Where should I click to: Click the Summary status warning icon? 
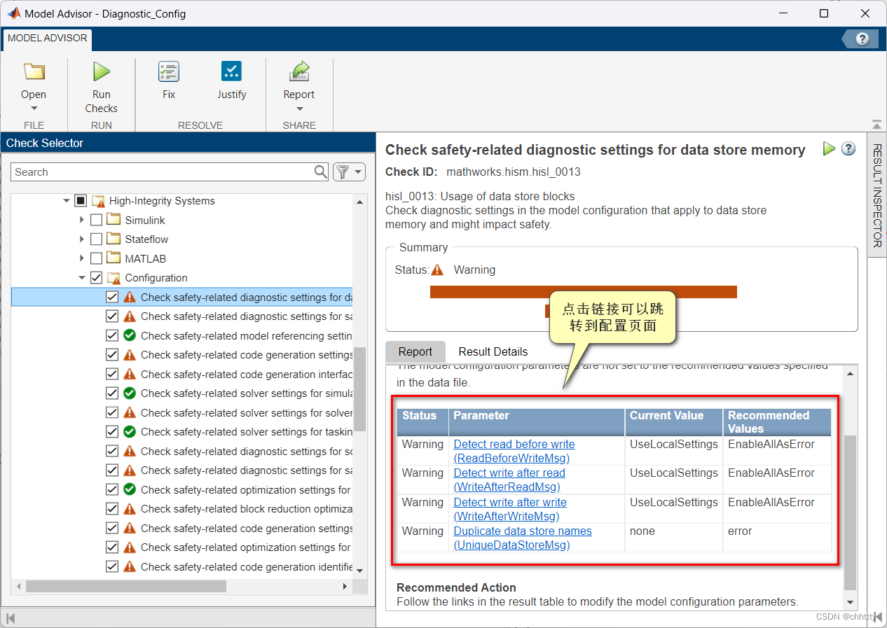(438, 270)
